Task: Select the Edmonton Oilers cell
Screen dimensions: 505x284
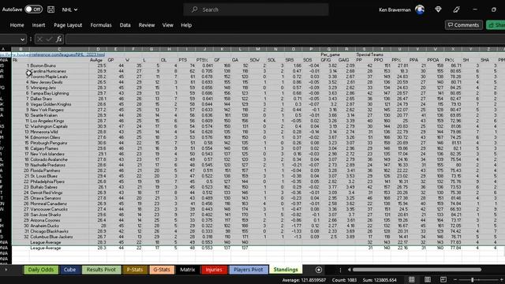Action: pos(59,137)
